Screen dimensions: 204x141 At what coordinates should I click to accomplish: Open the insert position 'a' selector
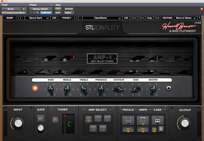(x=24, y=9)
